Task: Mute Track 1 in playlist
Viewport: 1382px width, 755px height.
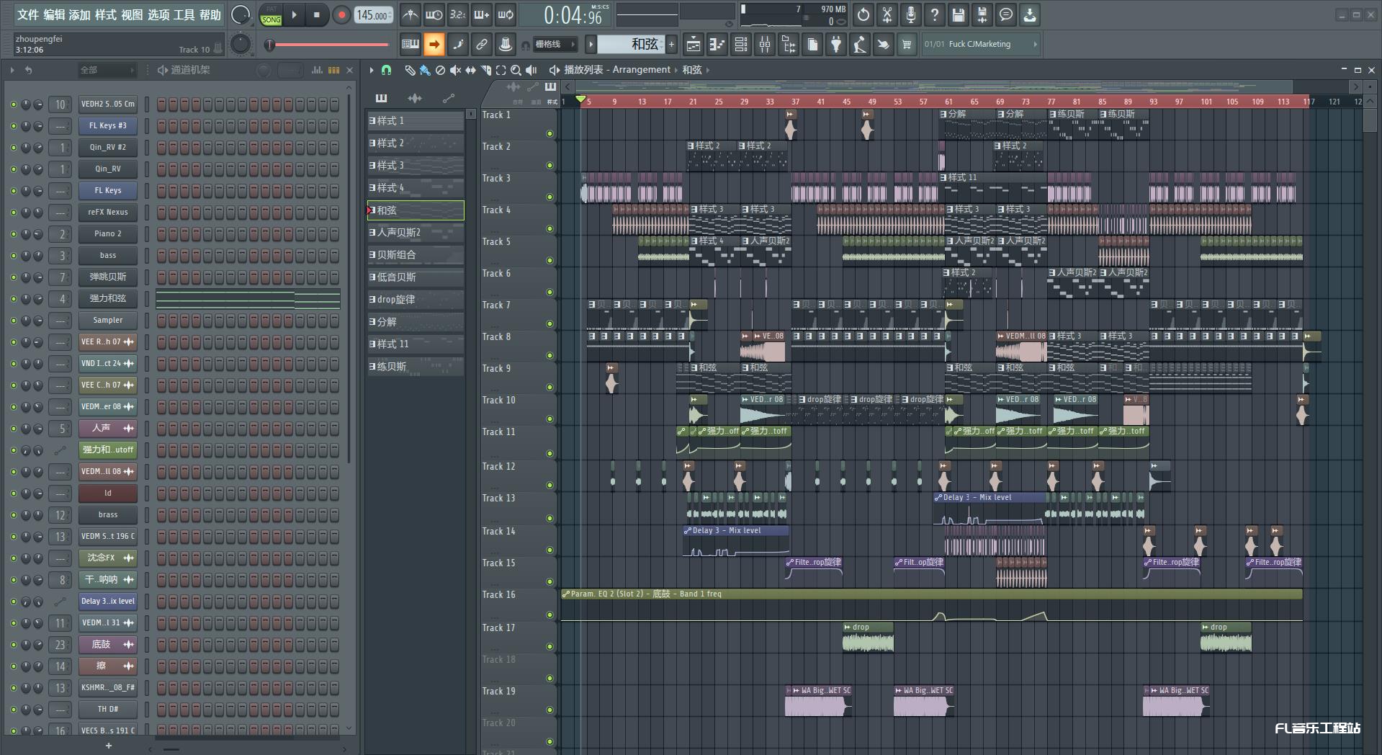Action: [549, 133]
